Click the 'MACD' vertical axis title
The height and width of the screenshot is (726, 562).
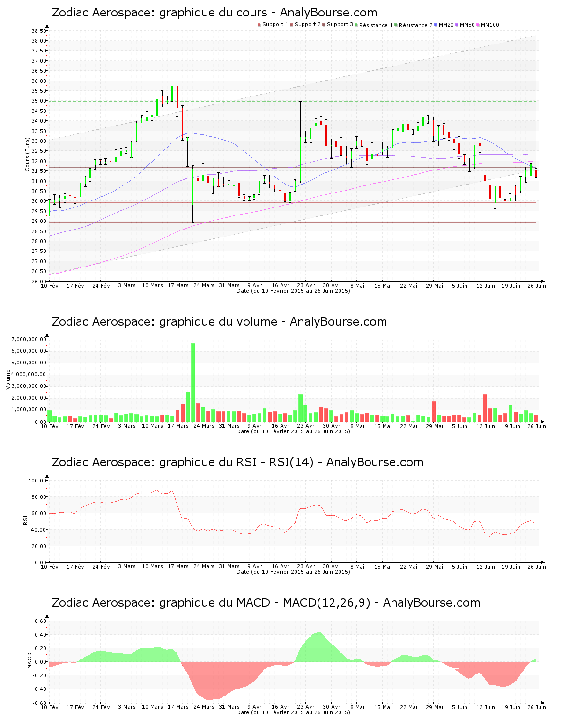(30, 660)
